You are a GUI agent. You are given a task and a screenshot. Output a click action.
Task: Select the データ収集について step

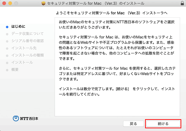pyautogui.click(x=27, y=34)
